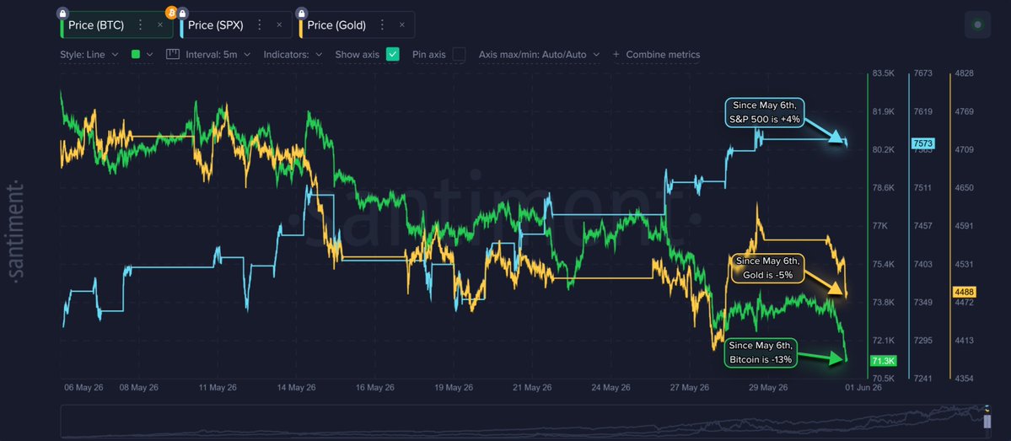Click the 7241 SPX axis value
The image size is (1011, 441).
(x=923, y=379)
